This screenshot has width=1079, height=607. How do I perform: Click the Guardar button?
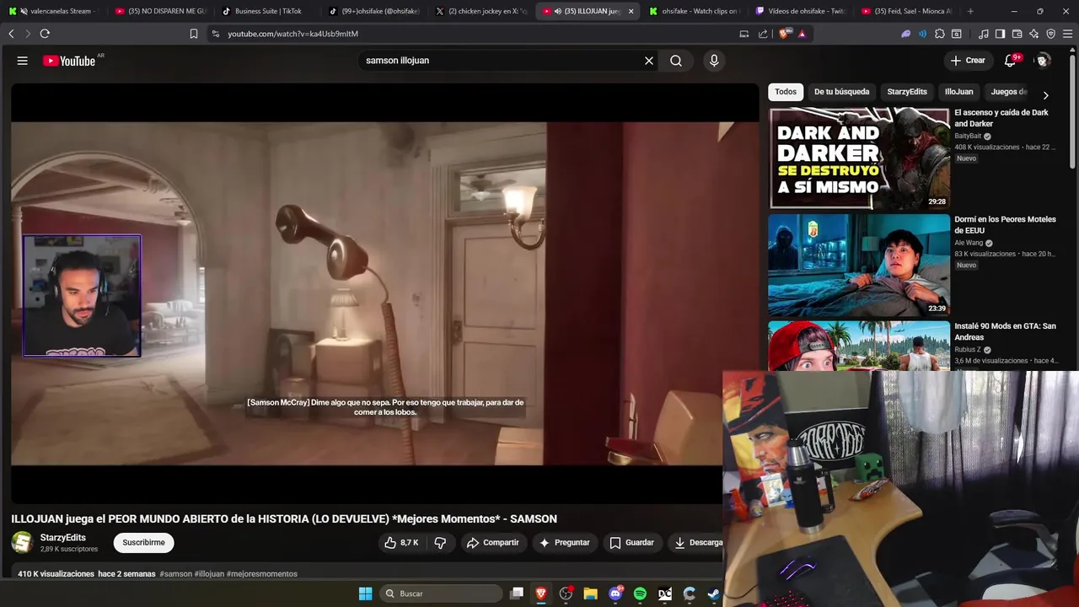pos(631,543)
